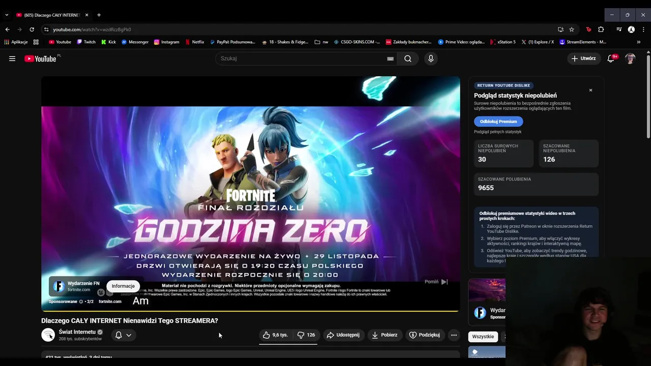Open the more actions three-dot menu
The image size is (651, 366).
[x=454, y=335]
